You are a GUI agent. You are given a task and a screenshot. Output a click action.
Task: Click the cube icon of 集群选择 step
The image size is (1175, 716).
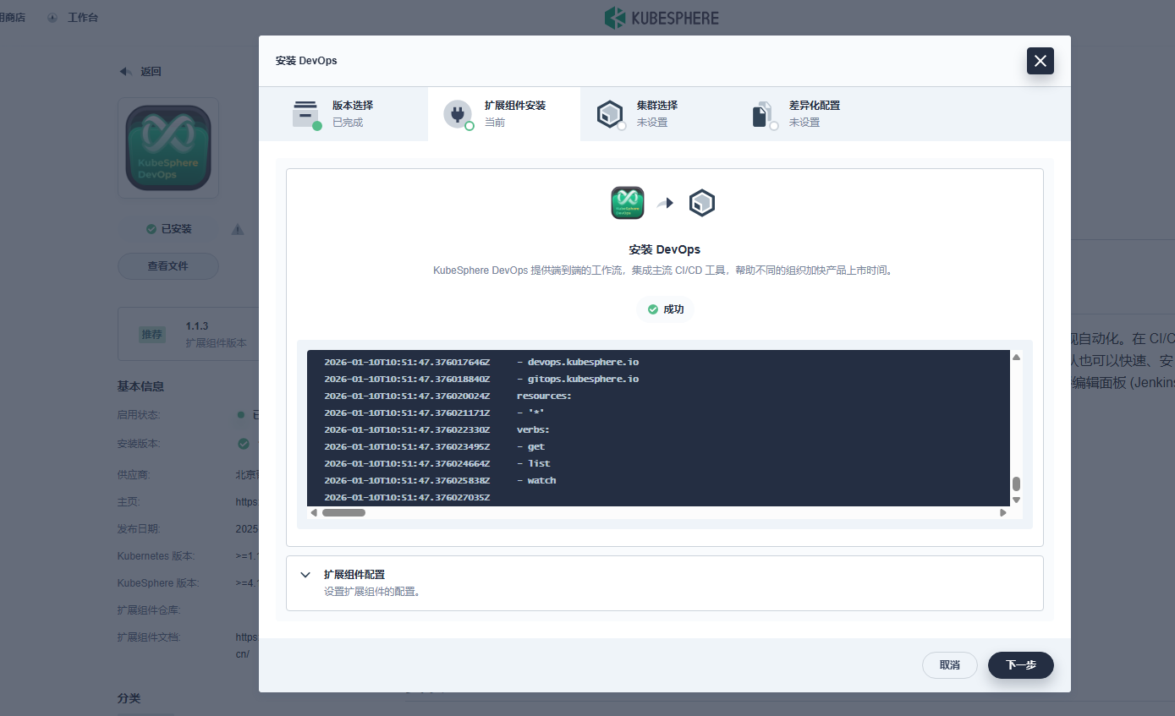tap(609, 113)
